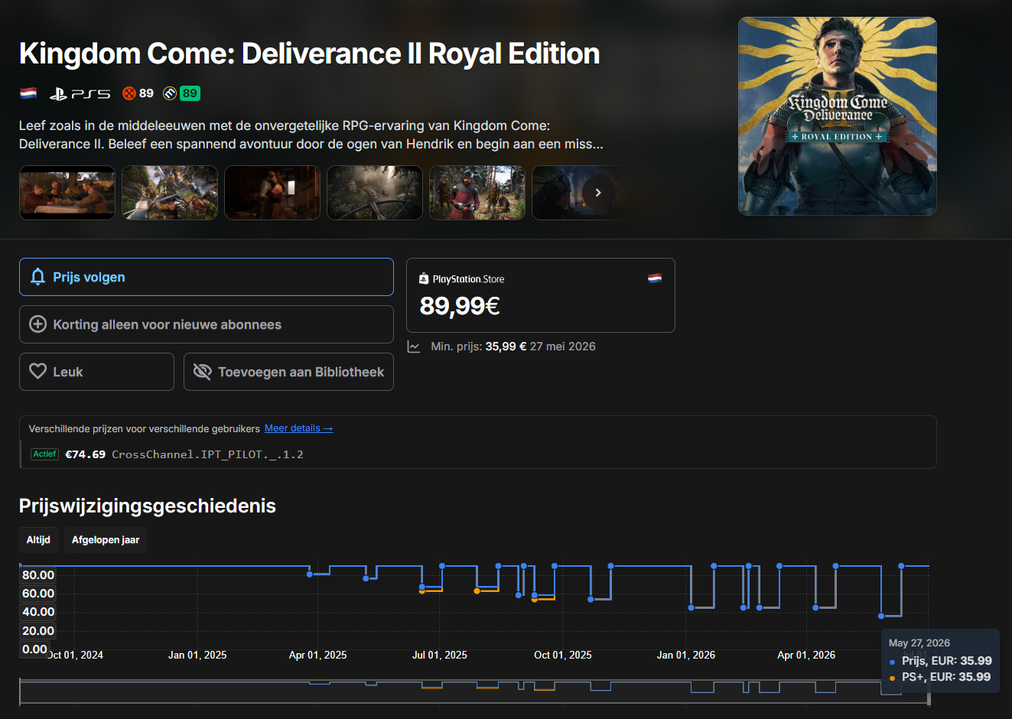Click the Royal Edition cover art image
Viewport: 1012px width, 719px height.
click(838, 116)
